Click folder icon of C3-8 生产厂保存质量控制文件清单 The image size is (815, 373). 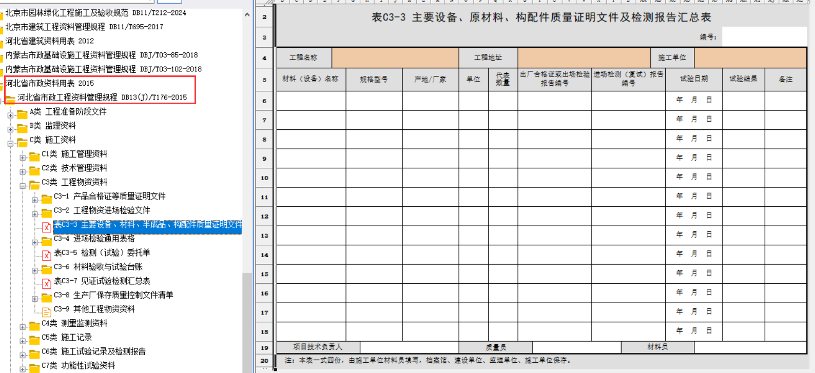[x=47, y=297]
